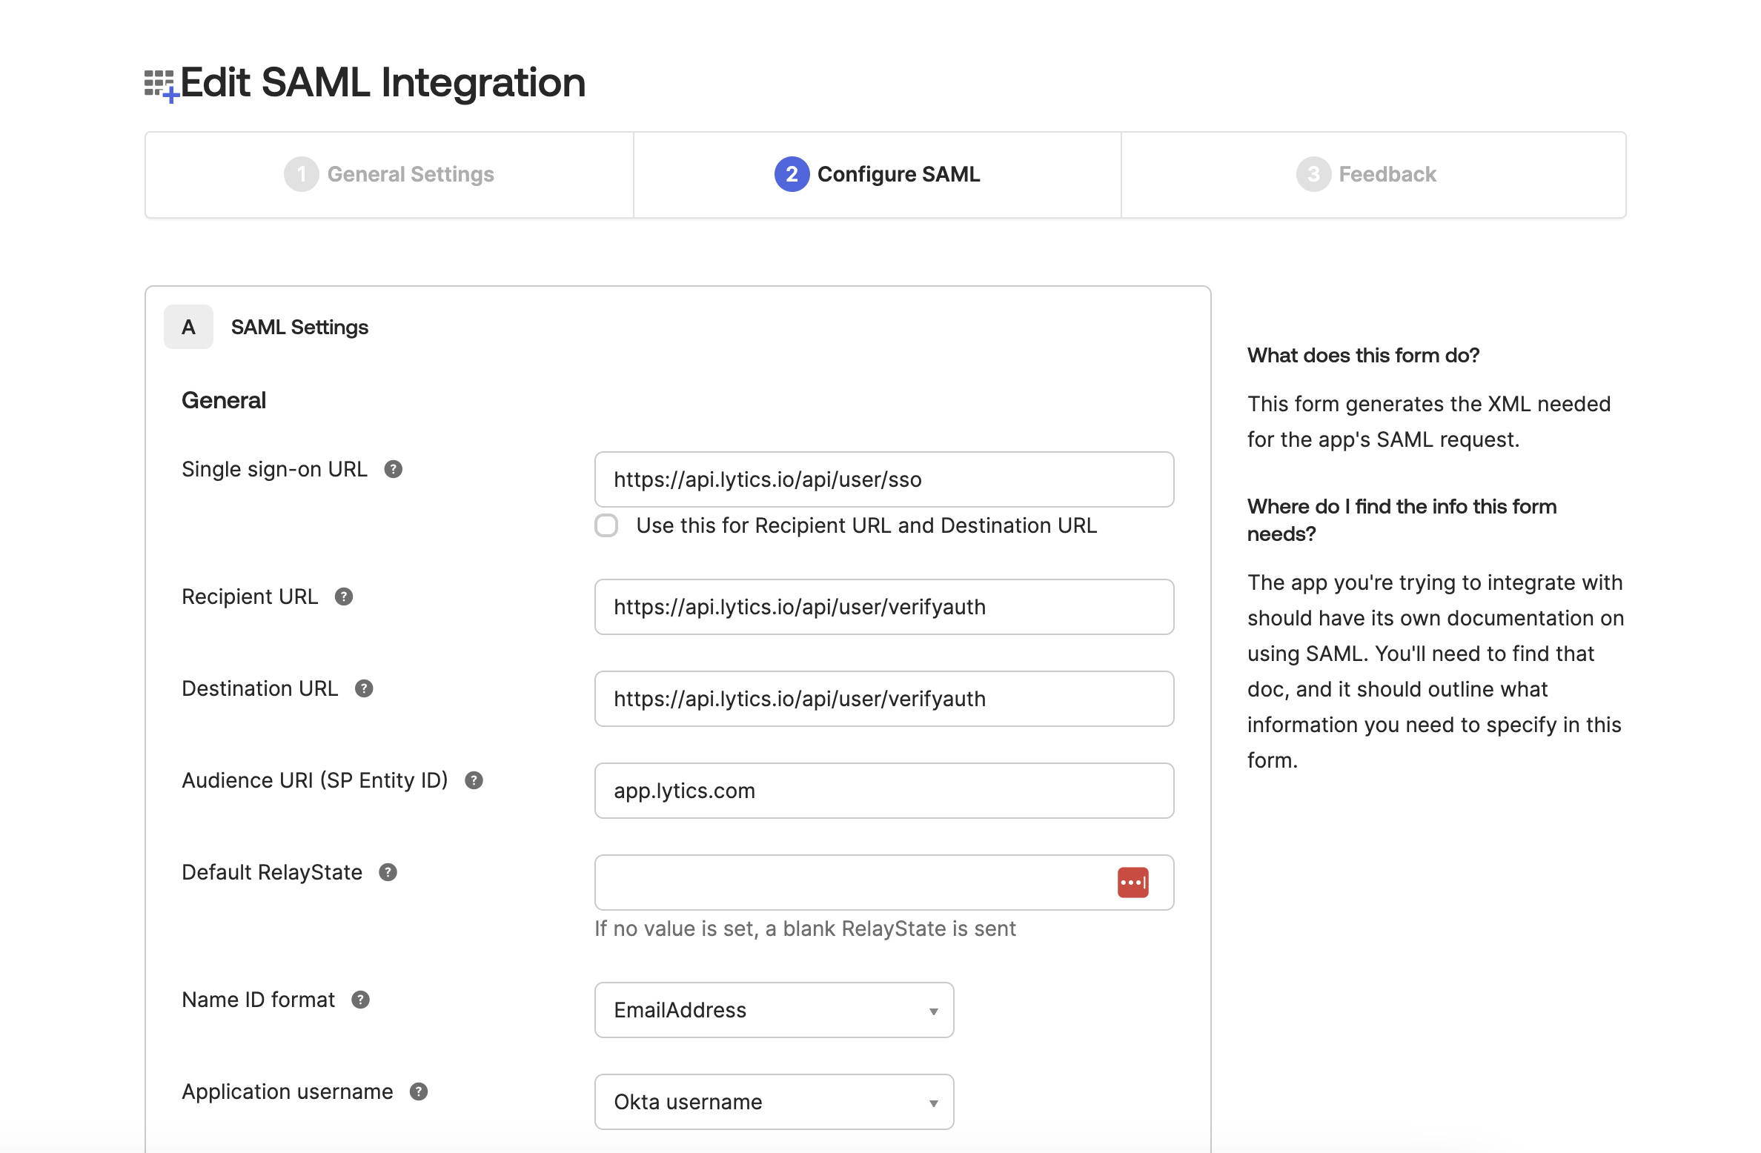The width and height of the screenshot is (1761, 1153).
Task: Click the 'Recipient URL' label
Action: click(250, 597)
